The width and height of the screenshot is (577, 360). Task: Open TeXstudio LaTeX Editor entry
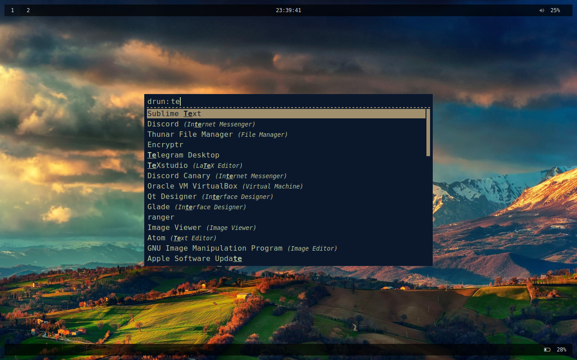coord(286,166)
